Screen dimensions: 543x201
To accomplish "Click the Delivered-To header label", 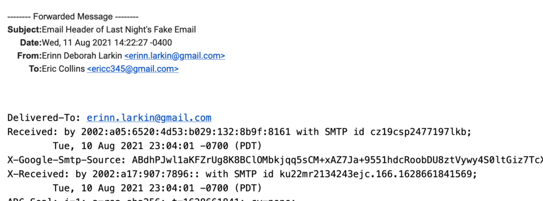I will pyautogui.click(x=45, y=118).
